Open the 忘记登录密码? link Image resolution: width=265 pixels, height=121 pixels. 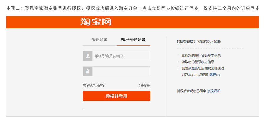pos(93,86)
